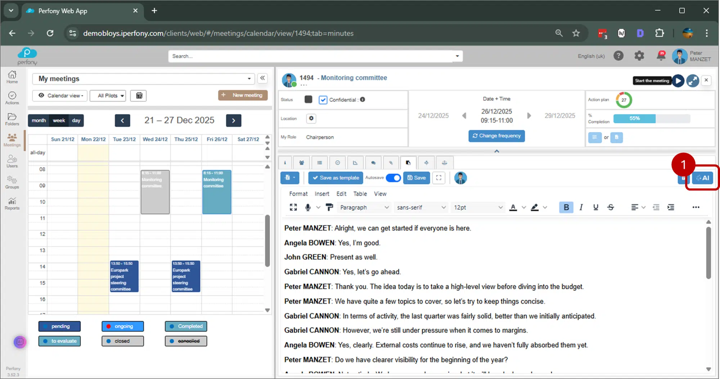Open the Insert menu

321,194
